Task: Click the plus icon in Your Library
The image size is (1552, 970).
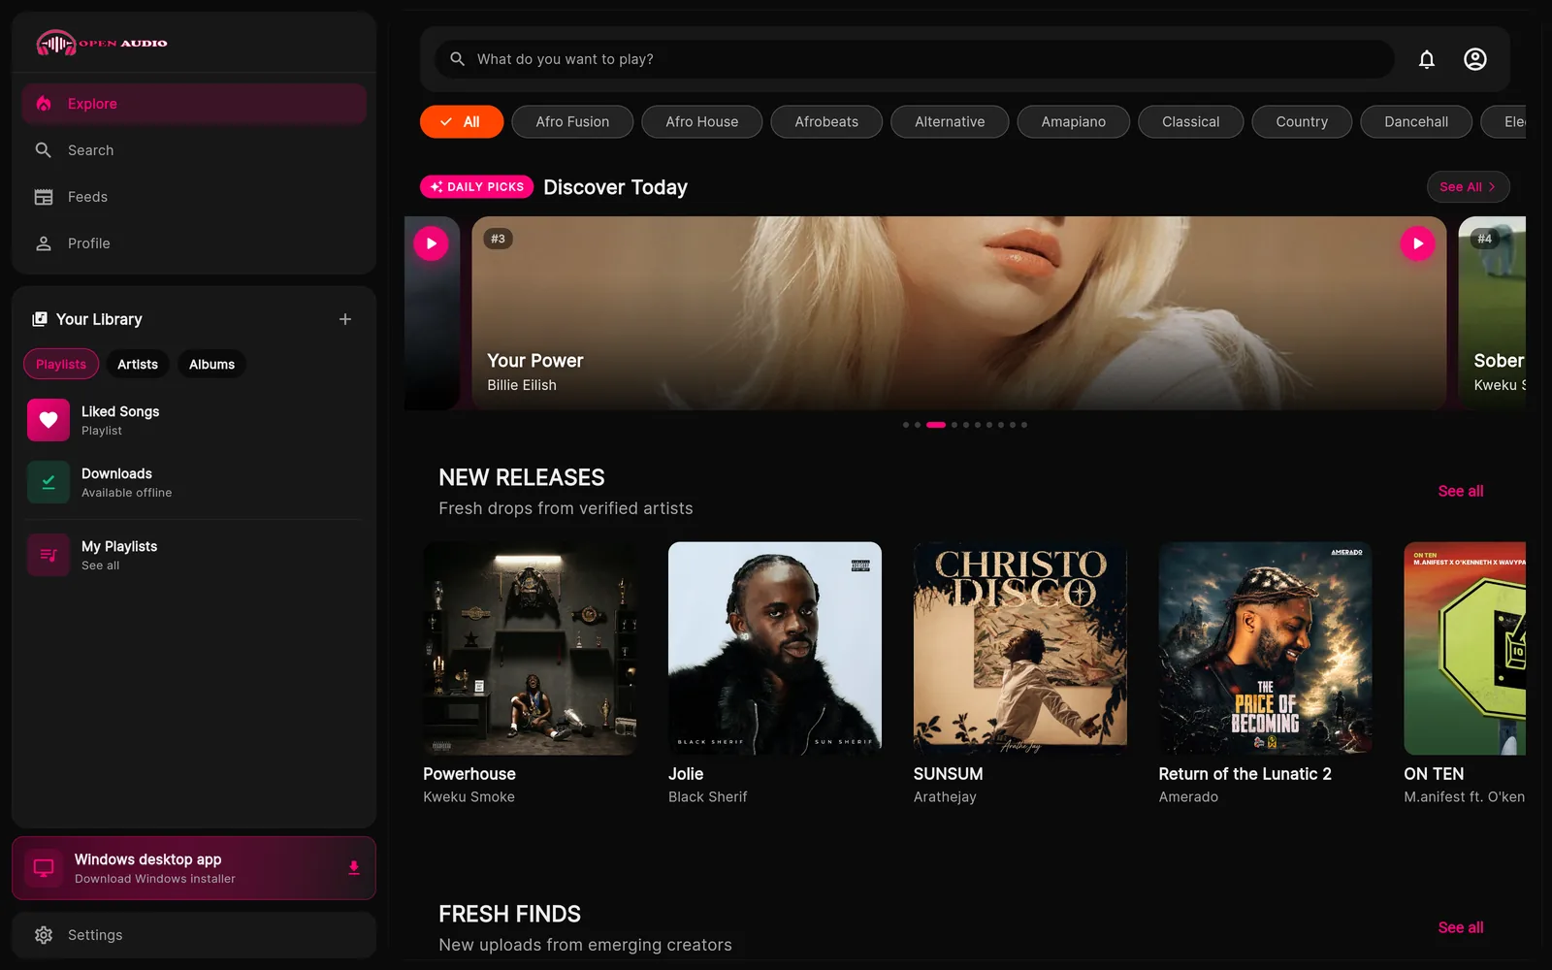Action: [x=345, y=319]
